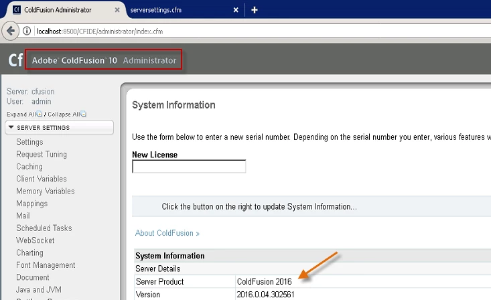Click the User: admin text
The height and width of the screenshot is (300, 491).
pyautogui.click(x=29, y=101)
